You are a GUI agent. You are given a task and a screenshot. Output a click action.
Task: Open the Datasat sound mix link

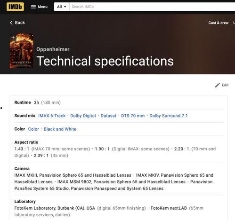click(x=108, y=116)
